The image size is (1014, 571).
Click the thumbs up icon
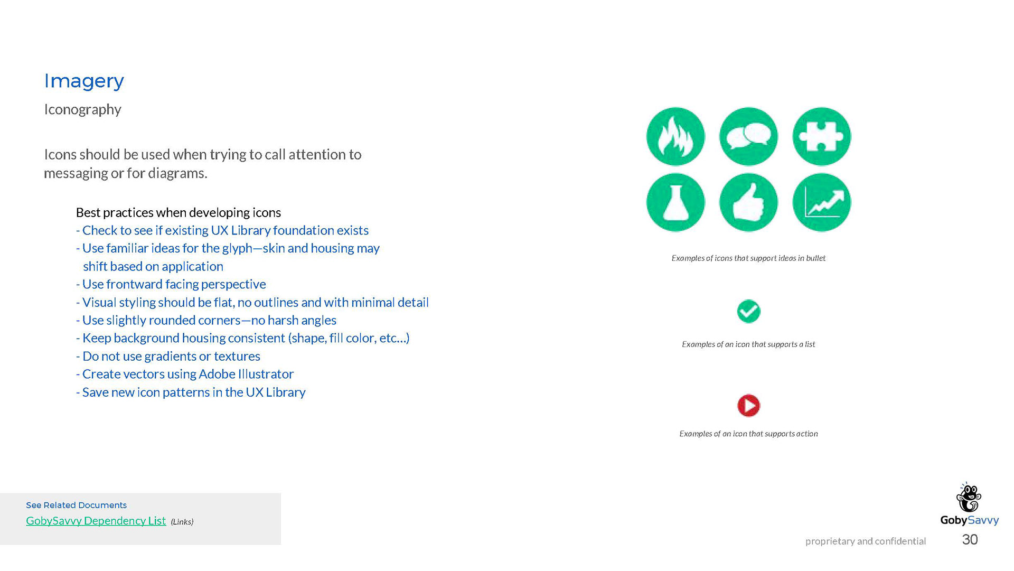click(748, 202)
